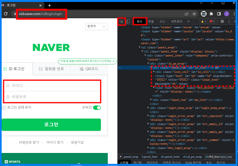
Task: Switch to the 소스 DevTools tab
Action: point(162,21)
